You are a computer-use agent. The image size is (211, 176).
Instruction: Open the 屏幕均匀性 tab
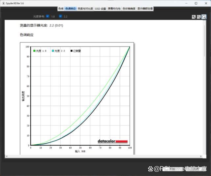coord(114,9)
